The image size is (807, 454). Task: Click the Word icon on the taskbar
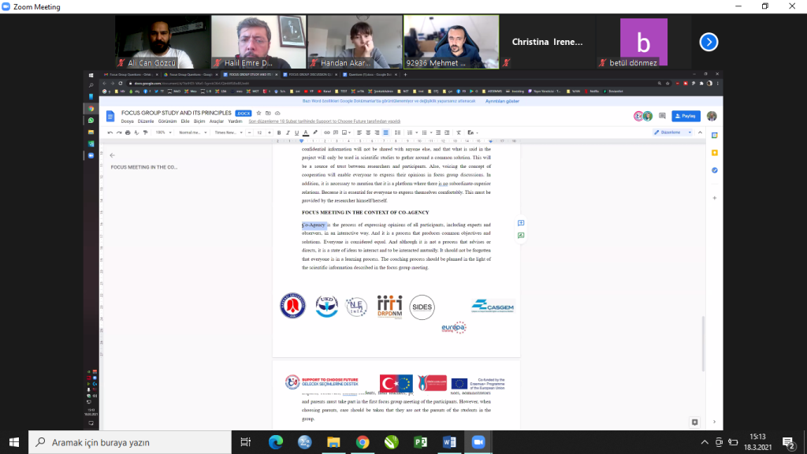(x=449, y=442)
